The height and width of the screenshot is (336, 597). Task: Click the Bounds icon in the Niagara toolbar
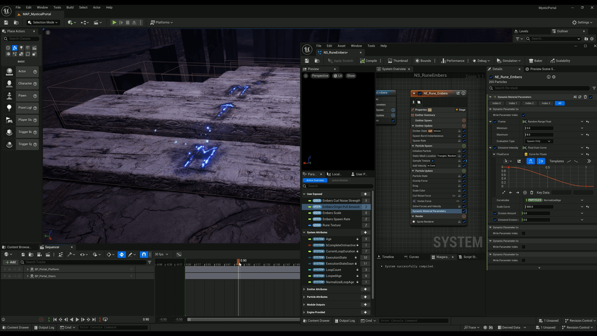422,60
